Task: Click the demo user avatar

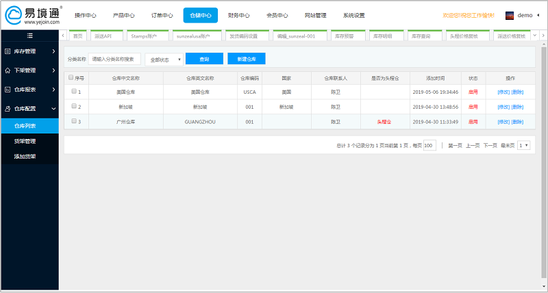Action: tap(509, 15)
